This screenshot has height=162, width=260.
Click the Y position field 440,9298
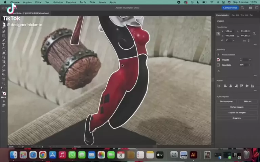click(230, 36)
